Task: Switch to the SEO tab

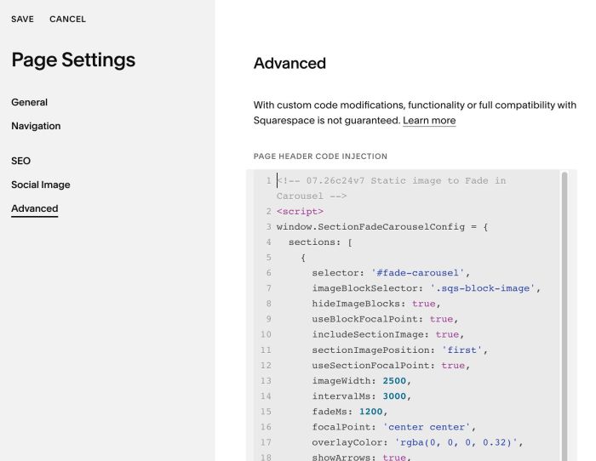Action: click(21, 161)
